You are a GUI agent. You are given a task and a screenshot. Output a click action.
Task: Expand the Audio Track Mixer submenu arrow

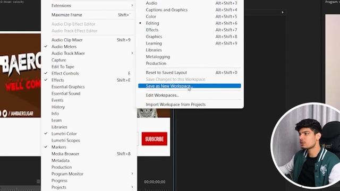[x=132, y=53]
